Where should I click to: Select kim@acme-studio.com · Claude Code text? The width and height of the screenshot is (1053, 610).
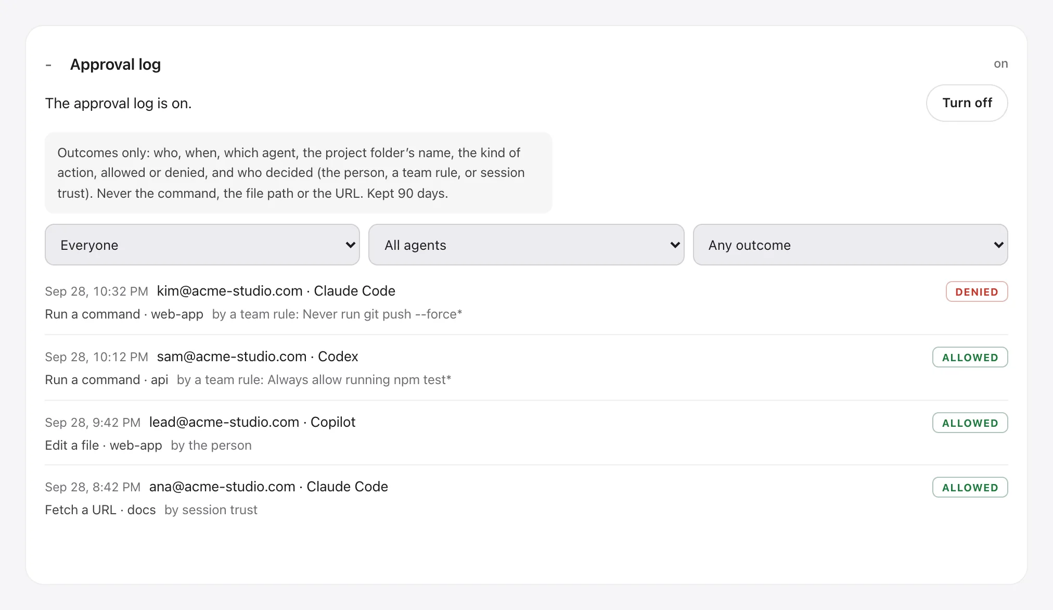click(x=276, y=291)
